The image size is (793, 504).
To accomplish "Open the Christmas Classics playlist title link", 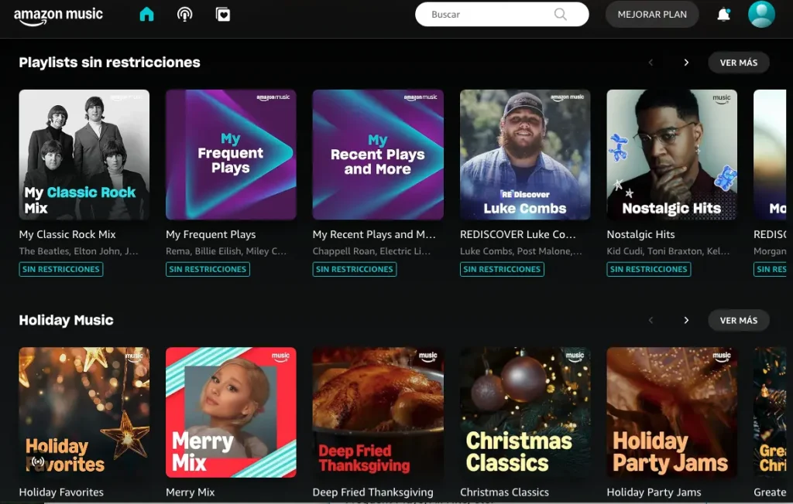I will pos(504,492).
